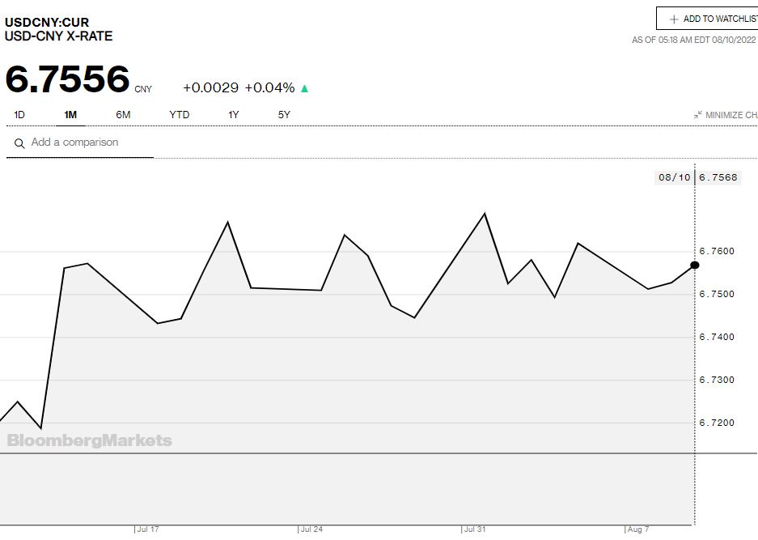This screenshot has width=758, height=540.
Task: Click the minimize chart arrows icon
Action: [x=697, y=115]
